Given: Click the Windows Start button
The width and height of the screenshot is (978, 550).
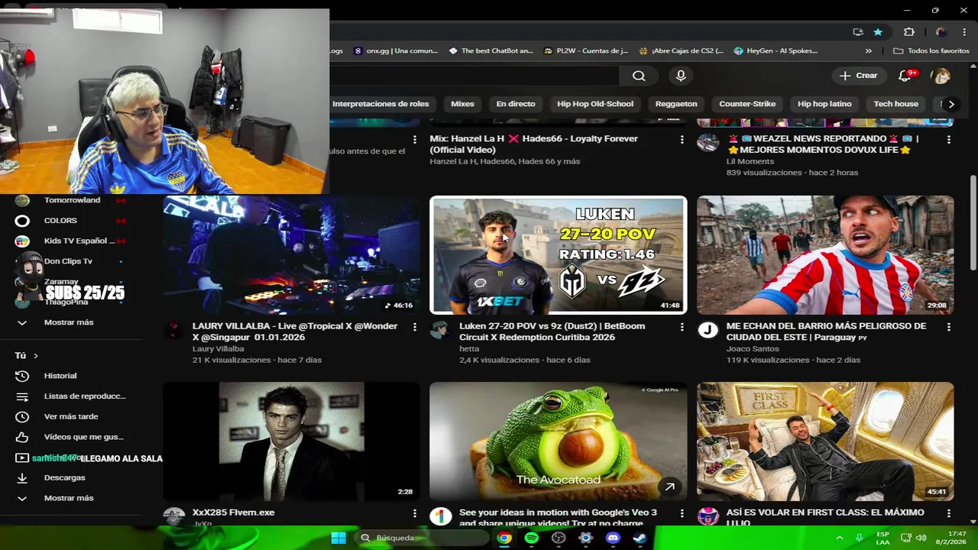Looking at the screenshot, I should point(338,538).
